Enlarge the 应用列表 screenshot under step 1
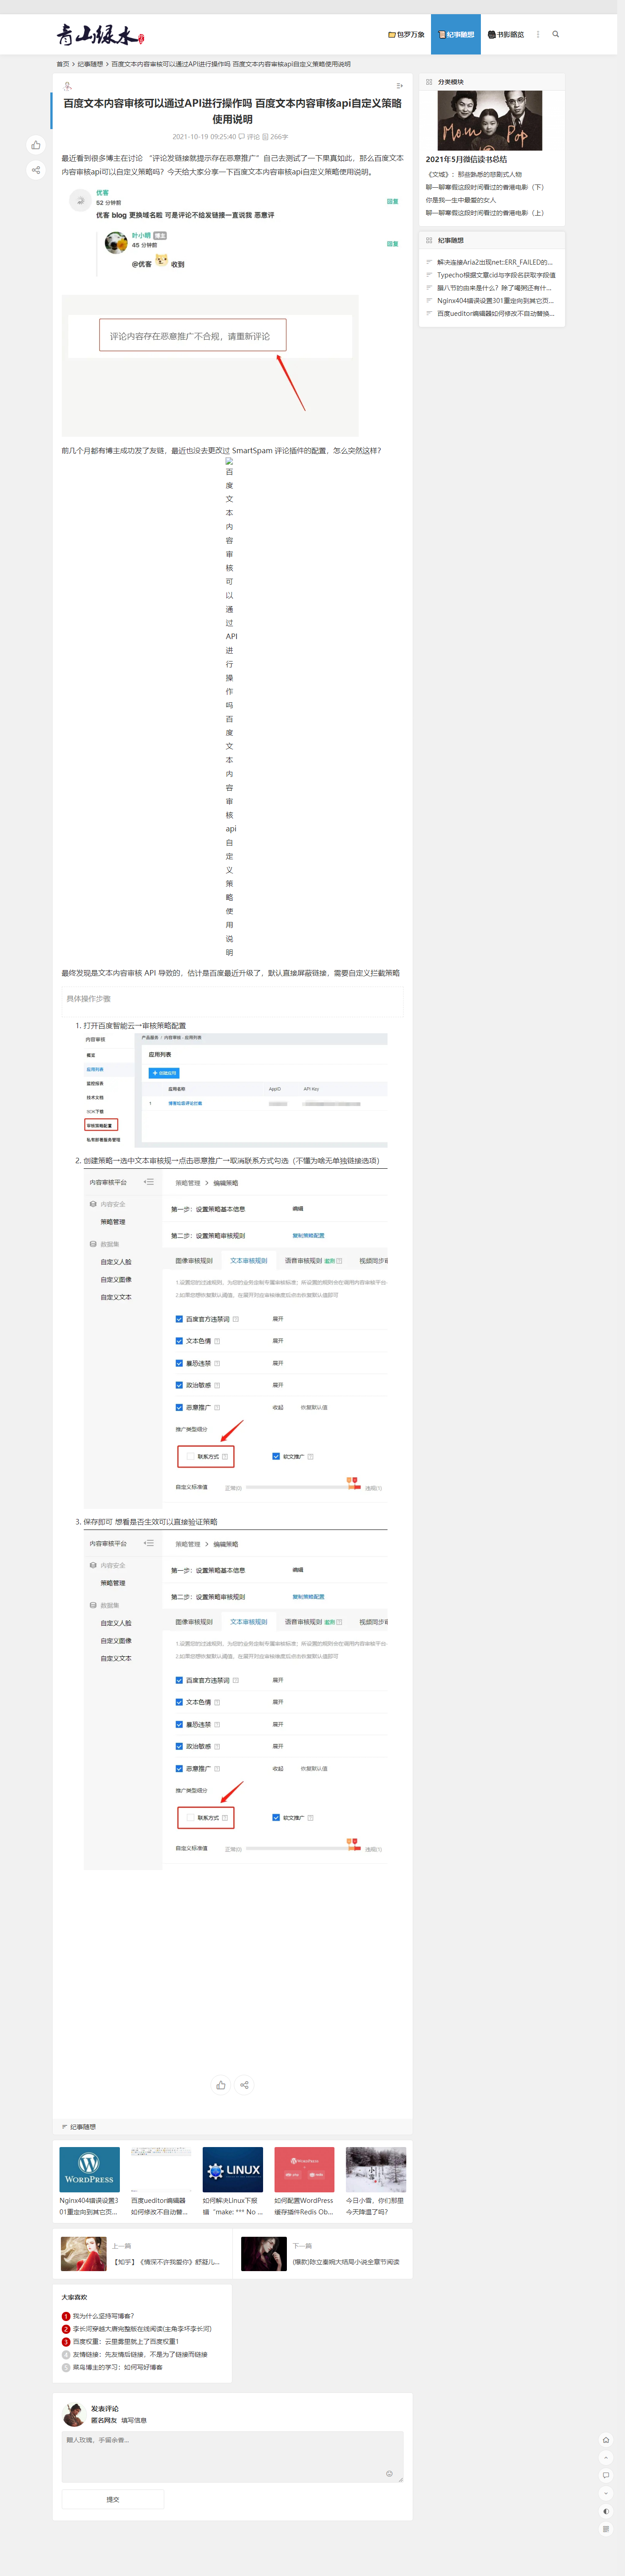The height and width of the screenshot is (2576, 625). click(x=236, y=1090)
